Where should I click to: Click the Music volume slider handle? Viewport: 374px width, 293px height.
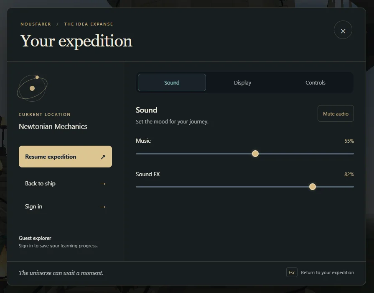click(255, 154)
